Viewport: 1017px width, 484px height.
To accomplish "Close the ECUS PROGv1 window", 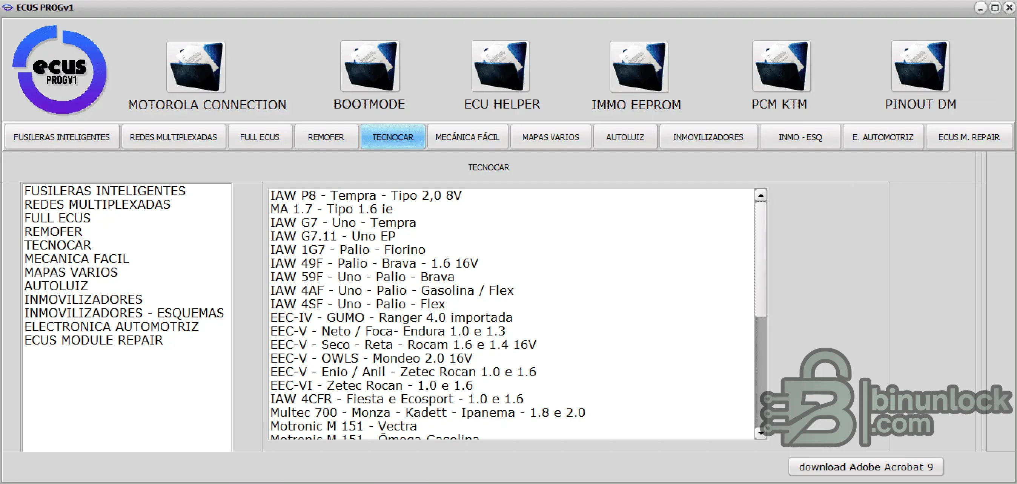I will coord(1009,8).
